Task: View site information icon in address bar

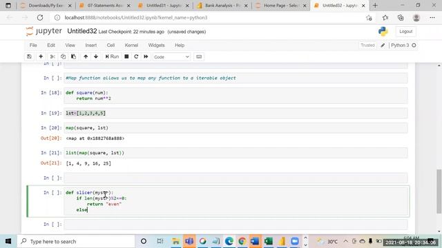Action: click(x=57, y=18)
